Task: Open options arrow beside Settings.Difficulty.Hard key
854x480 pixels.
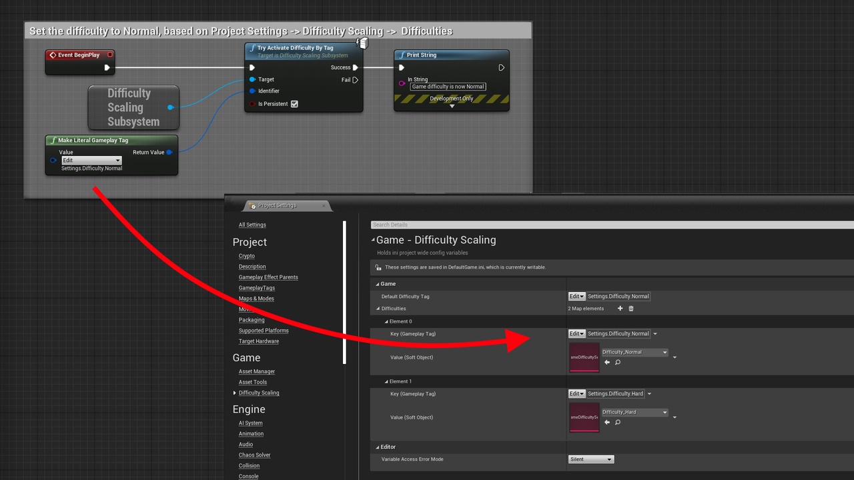Action: point(650,394)
